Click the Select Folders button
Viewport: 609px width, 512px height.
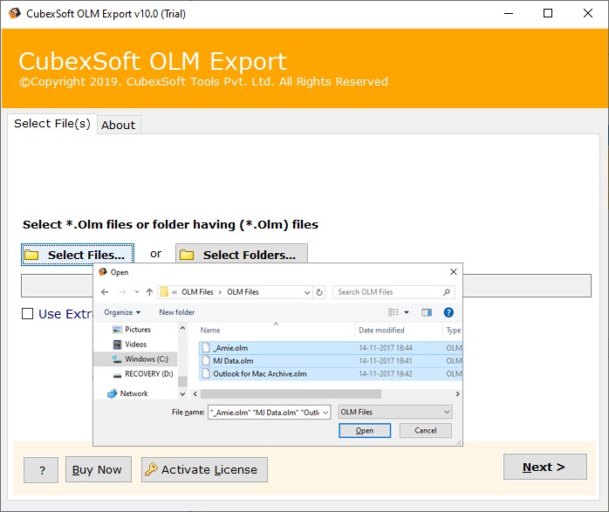point(242,255)
